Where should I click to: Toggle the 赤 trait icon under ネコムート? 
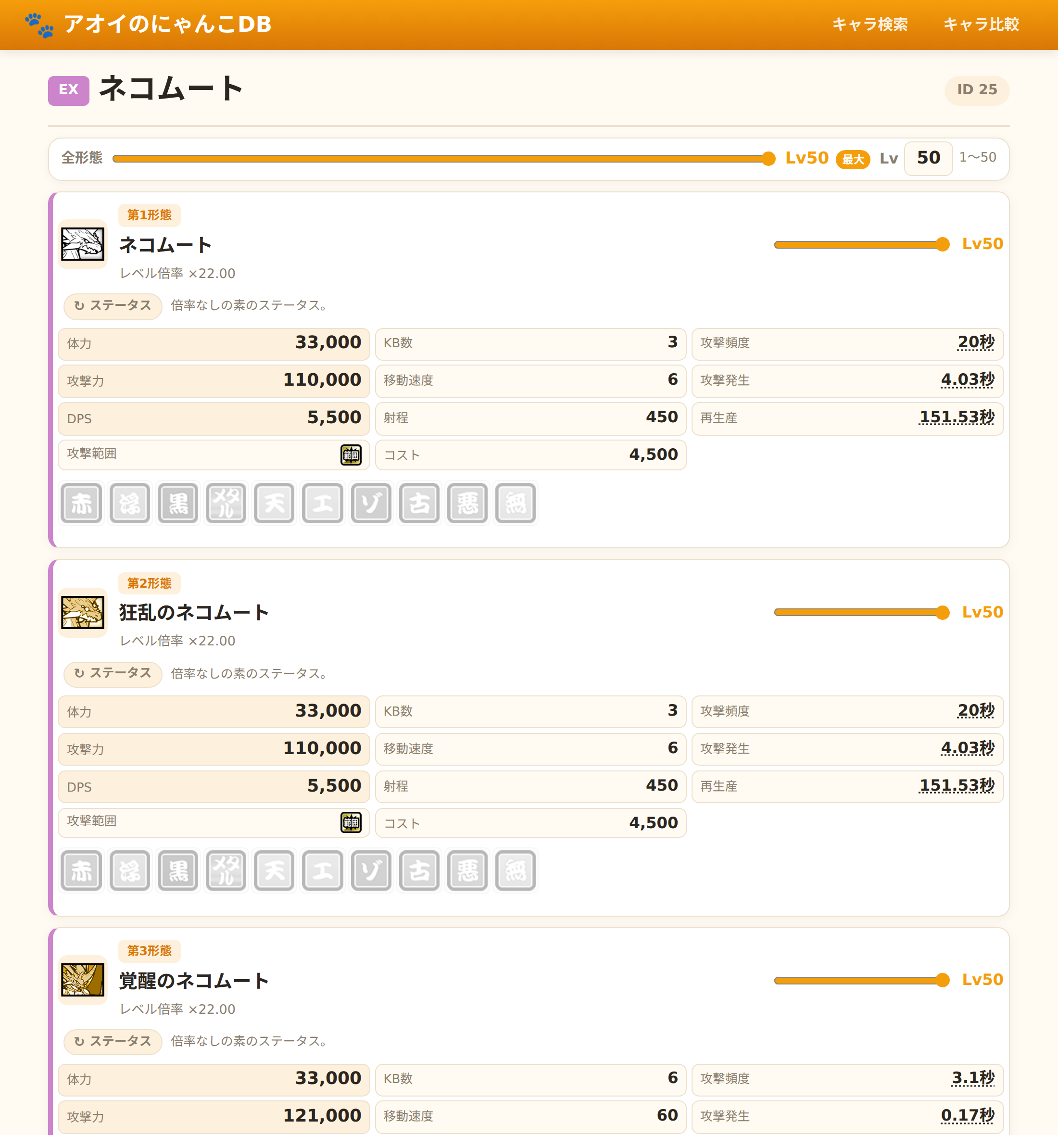tap(82, 503)
